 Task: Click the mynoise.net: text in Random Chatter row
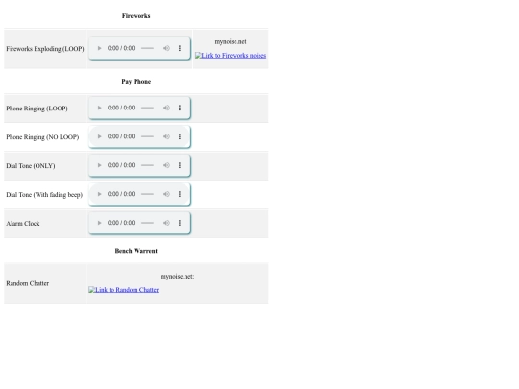click(x=178, y=277)
